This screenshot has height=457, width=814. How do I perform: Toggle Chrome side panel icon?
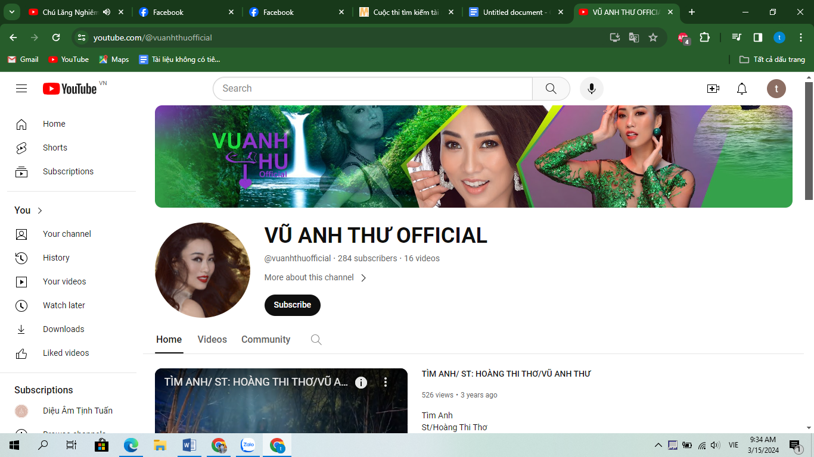[x=758, y=37]
